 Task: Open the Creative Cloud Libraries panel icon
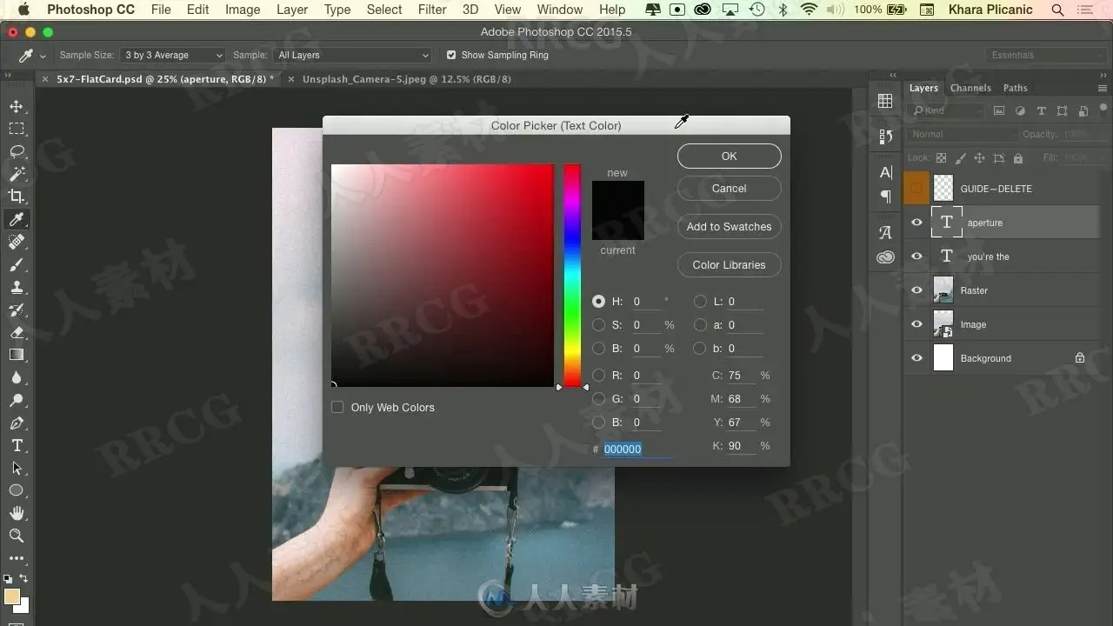885,257
